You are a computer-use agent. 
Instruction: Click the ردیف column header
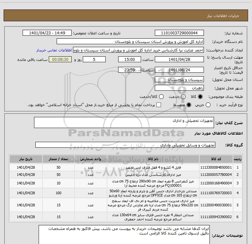(x=238, y=159)
